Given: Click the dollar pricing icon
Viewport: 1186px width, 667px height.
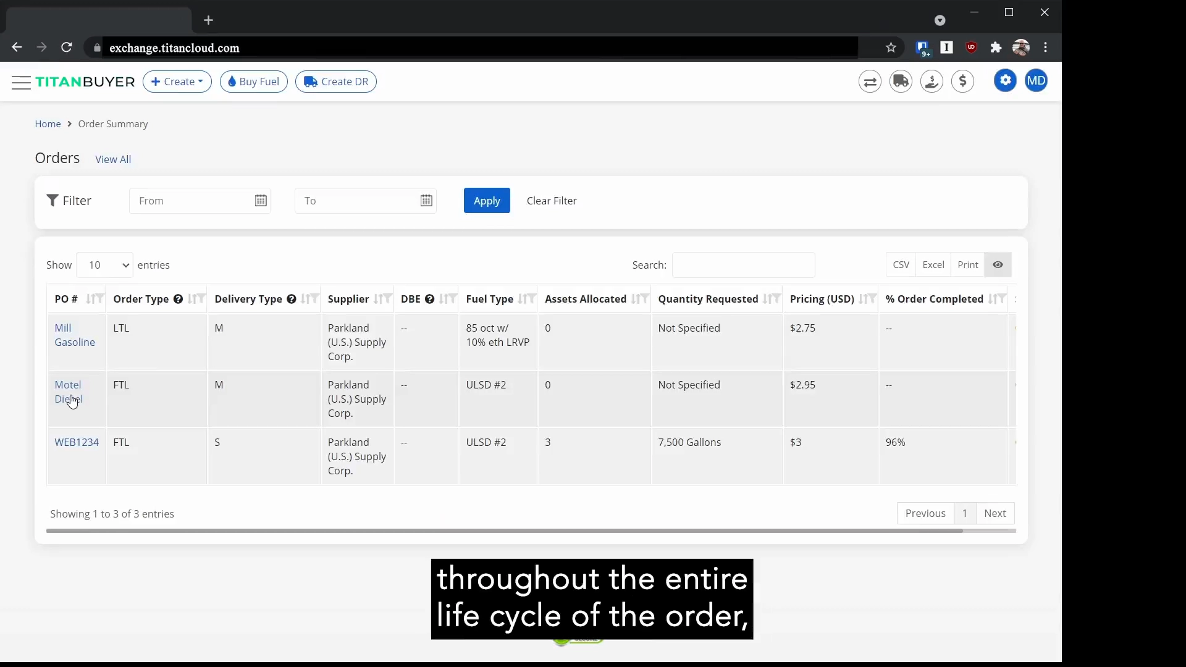Looking at the screenshot, I should (x=963, y=81).
